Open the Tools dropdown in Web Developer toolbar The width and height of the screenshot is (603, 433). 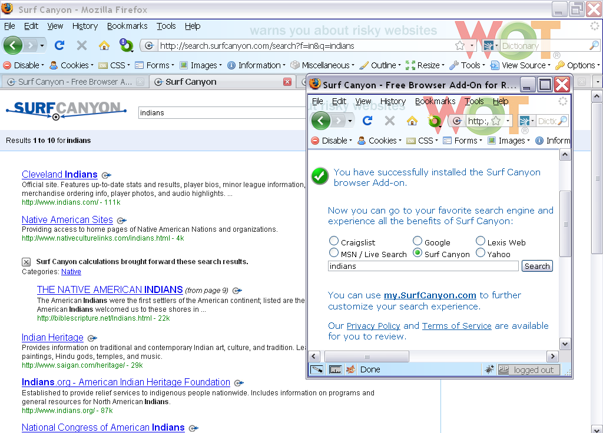coord(467,65)
